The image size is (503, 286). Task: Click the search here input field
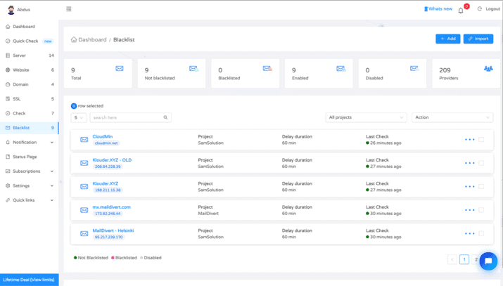(127, 118)
